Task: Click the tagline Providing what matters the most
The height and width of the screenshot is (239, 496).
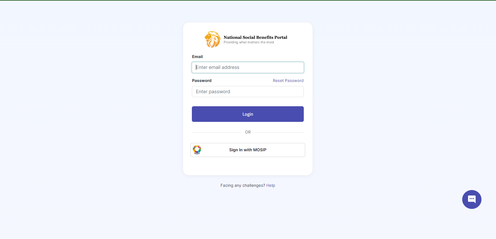Action: 249,42
